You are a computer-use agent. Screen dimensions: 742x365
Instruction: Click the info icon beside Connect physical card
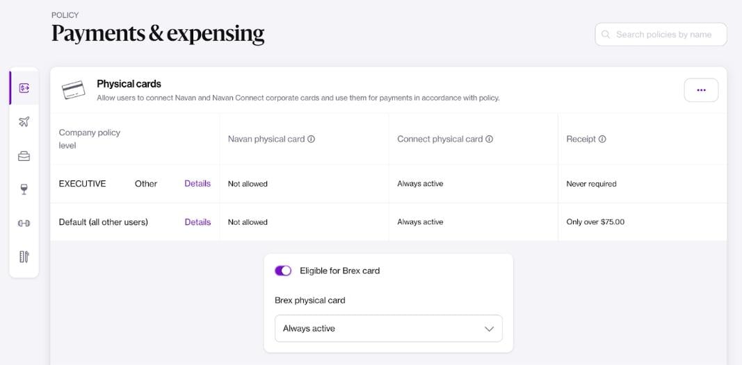click(489, 139)
